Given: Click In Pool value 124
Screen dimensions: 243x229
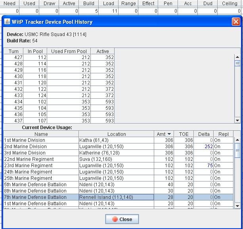Looking at the screenshot, I should pos(42,95).
